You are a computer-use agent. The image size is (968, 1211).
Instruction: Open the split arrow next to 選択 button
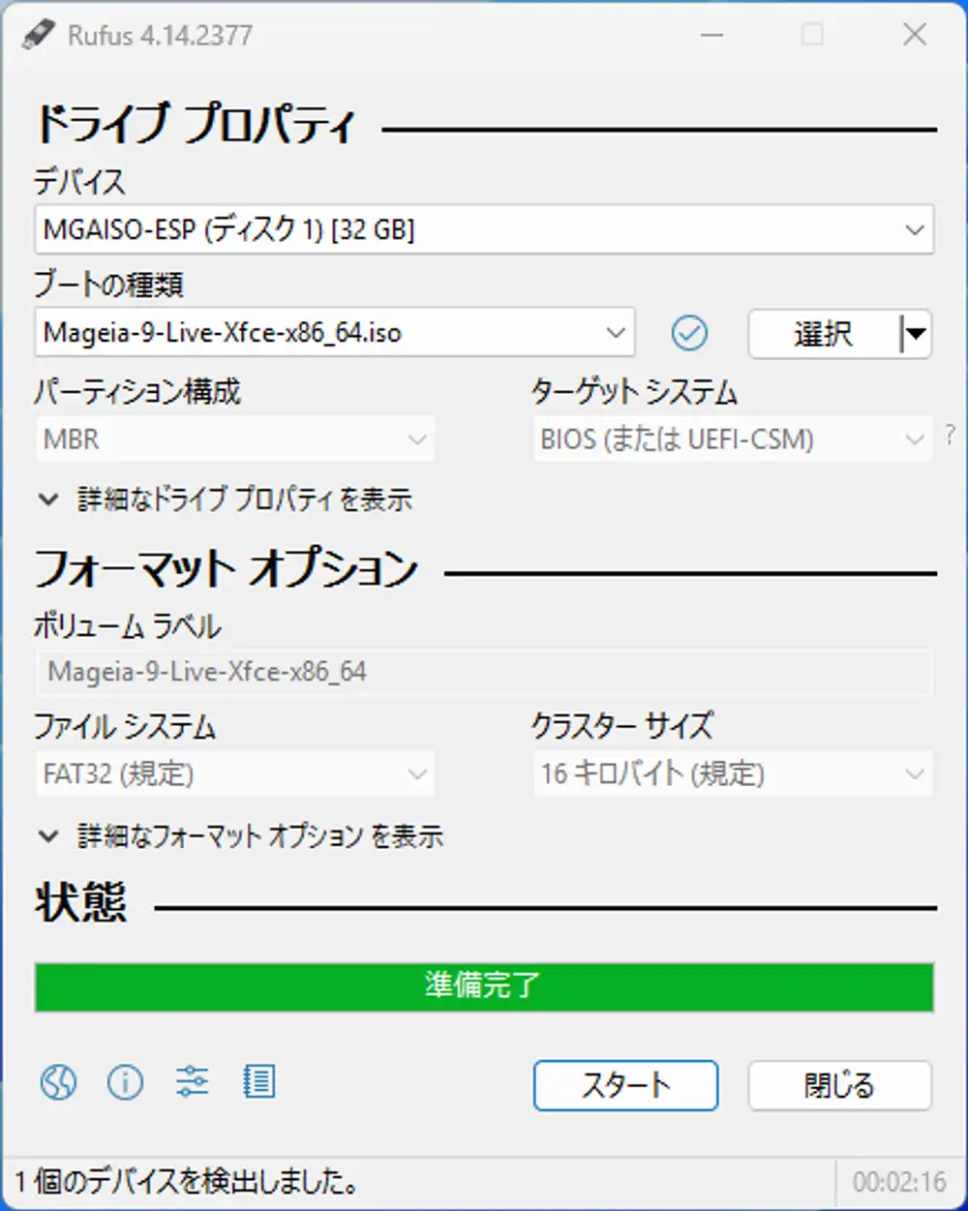tap(915, 334)
